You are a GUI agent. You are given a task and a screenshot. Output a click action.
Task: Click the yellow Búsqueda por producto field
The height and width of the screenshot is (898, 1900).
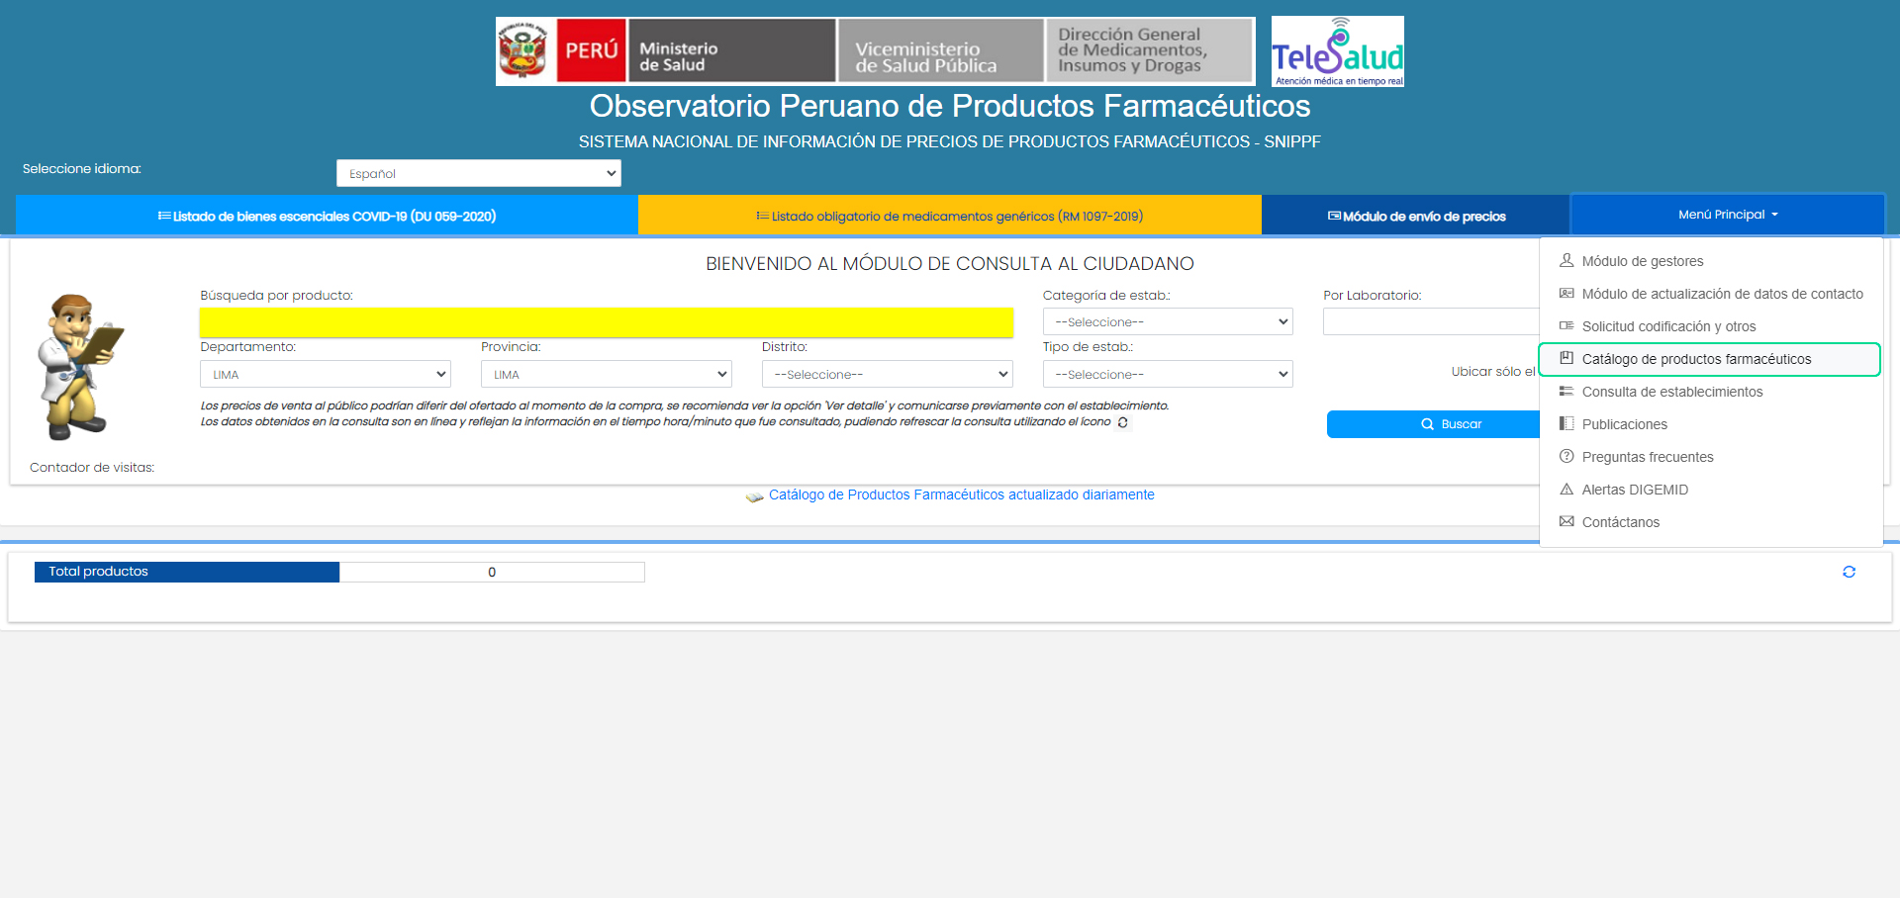(x=606, y=322)
